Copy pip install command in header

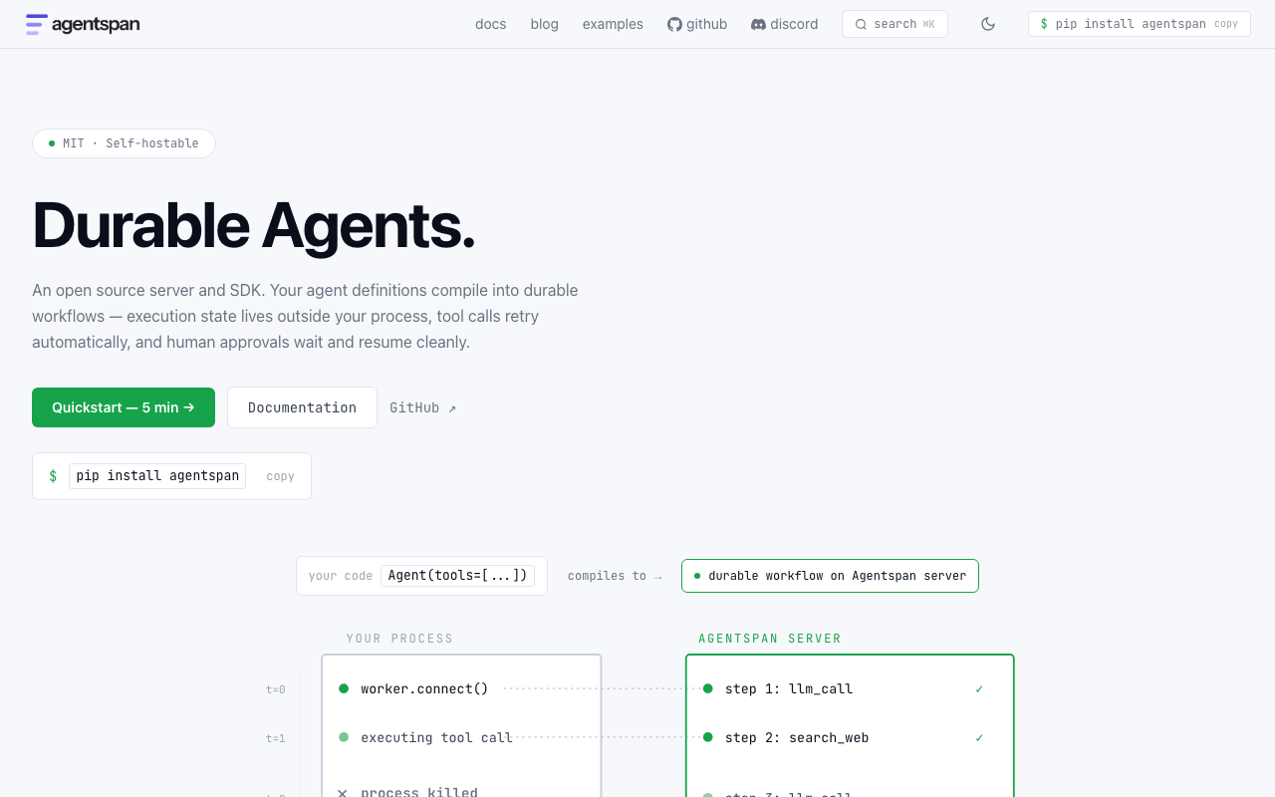(x=1139, y=24)
